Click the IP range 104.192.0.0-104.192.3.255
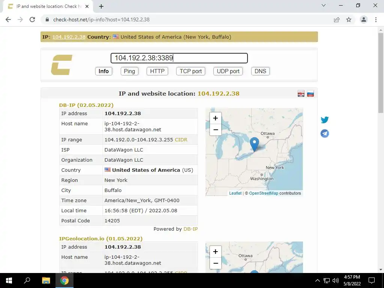Viewport: 384px width, 288px height. click(x=139, y=139)
